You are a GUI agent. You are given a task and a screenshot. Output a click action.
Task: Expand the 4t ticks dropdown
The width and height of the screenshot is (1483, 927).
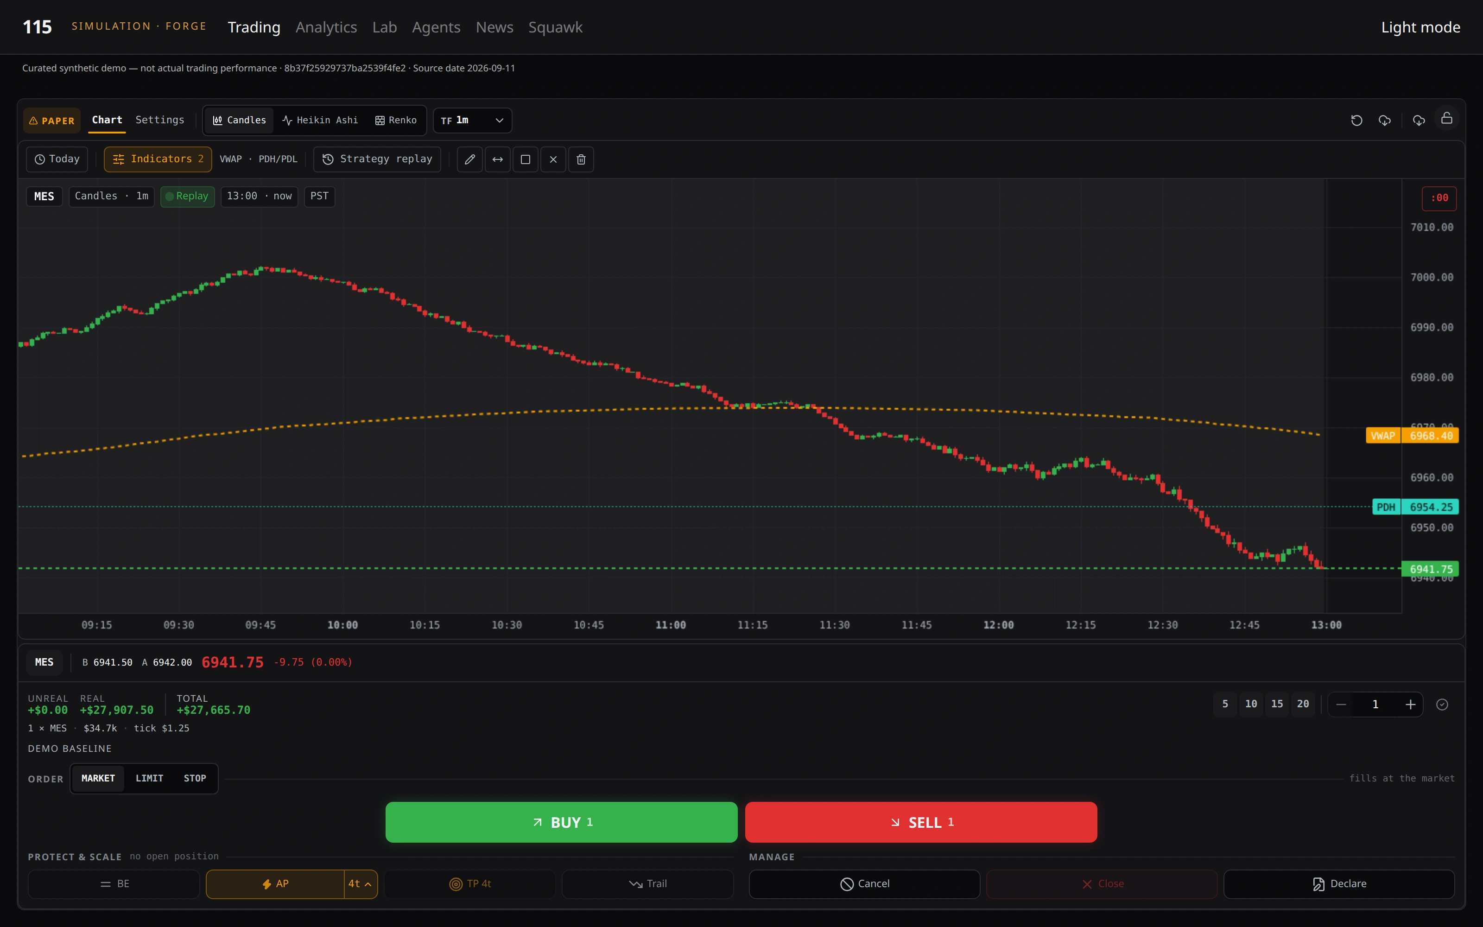361,884
